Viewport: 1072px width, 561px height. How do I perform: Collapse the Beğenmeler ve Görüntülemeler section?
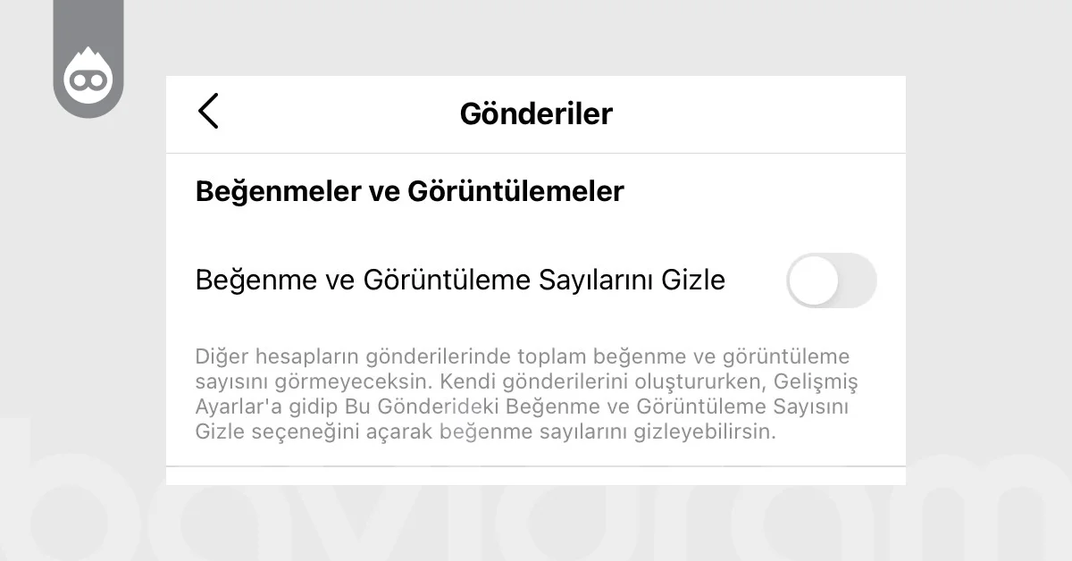pos(409,190)
